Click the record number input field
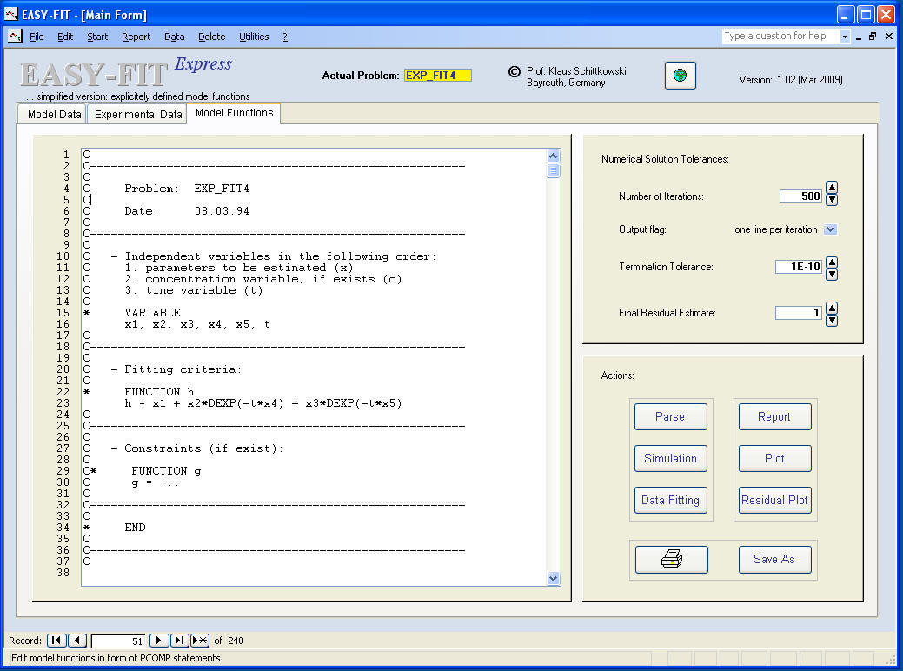This screenshot has width=903, height=671. pyautogui.click(x=118, y=641)
